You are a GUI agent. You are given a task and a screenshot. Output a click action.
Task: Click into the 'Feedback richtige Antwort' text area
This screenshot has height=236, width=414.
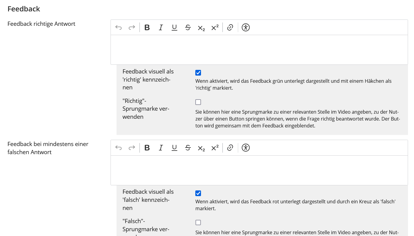259,50
